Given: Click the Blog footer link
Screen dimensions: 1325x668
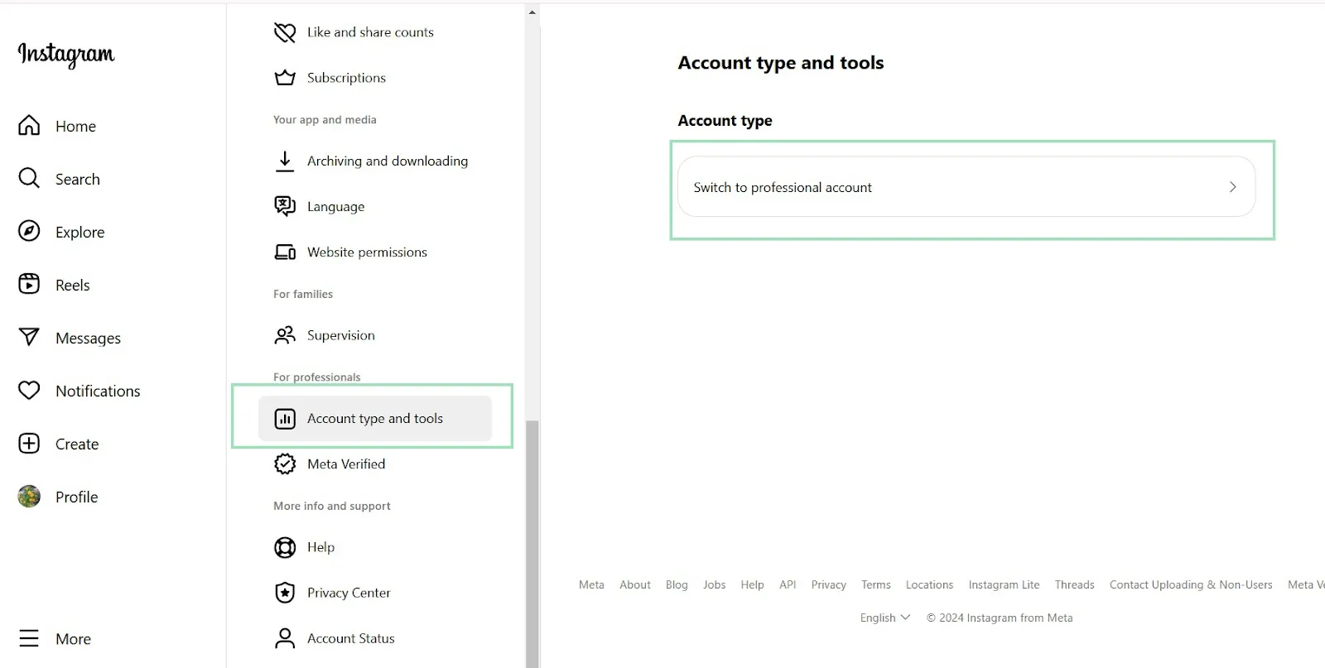Looking at the screenshot, I should (677, 584).
